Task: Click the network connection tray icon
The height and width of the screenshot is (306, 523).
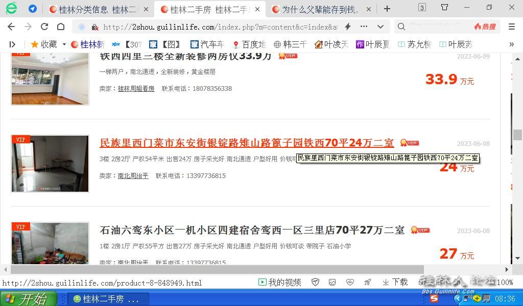Action: click(x=467, y=298)
